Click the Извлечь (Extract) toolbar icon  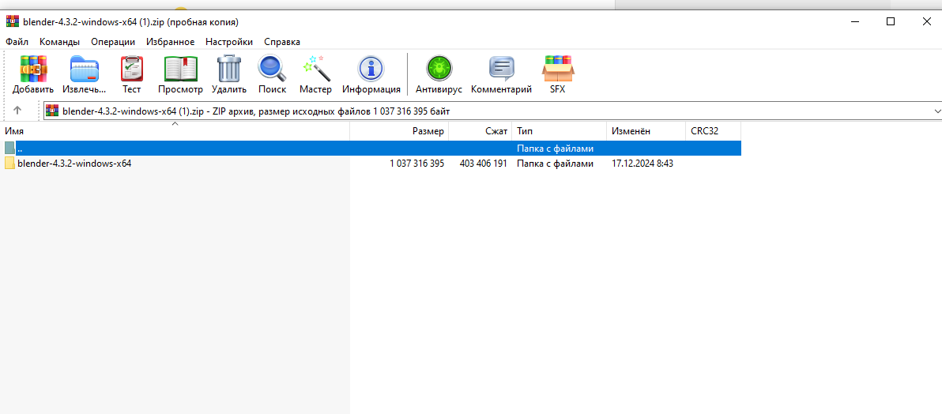click(84, 70)
